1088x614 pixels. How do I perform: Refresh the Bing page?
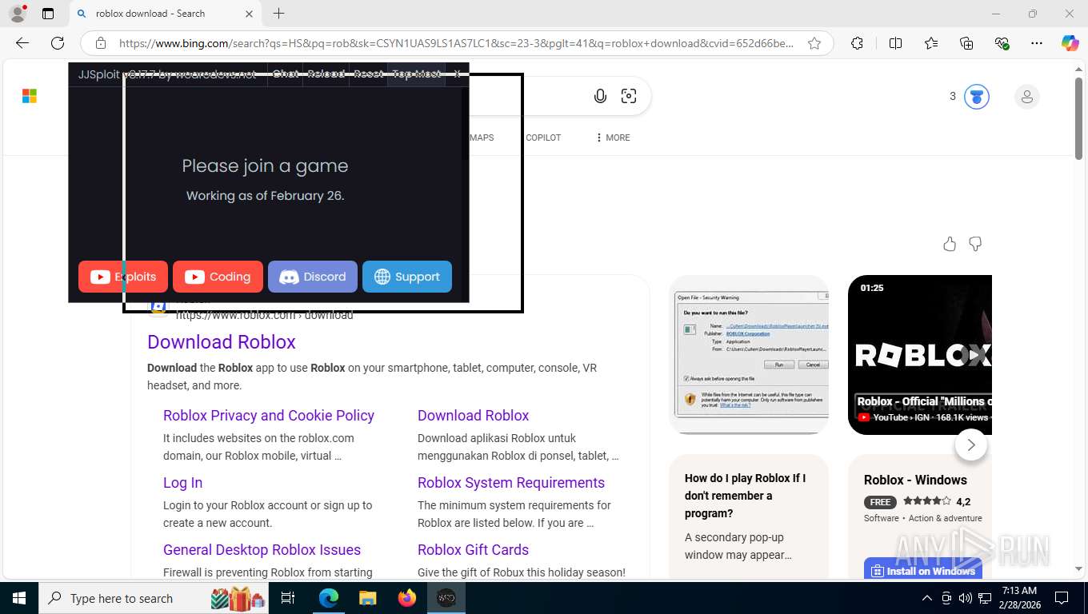click(x=58, y=43)
